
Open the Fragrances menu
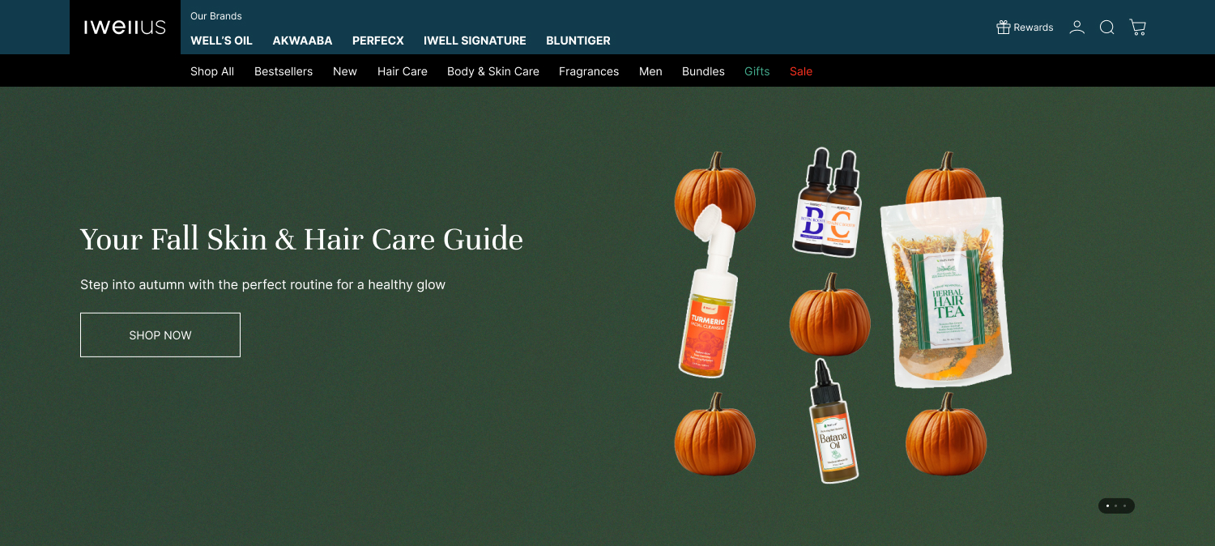(589, 71)
